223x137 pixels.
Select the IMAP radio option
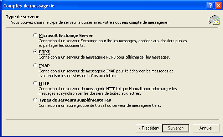coord(35,65)
